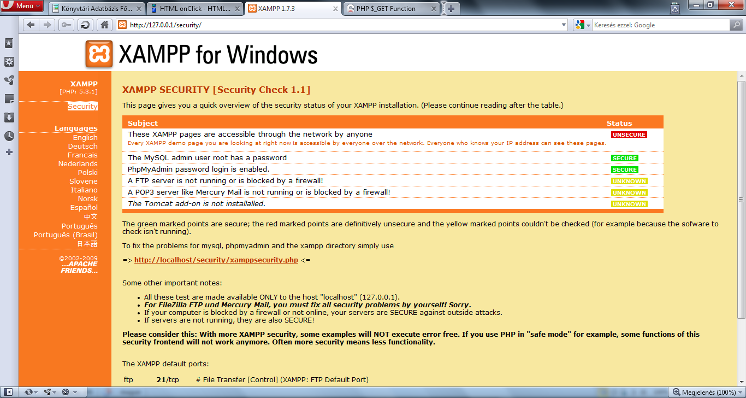746x398 pixels.
Task: Close the HTML onClick tab
Action: click(x=236, y=9)
